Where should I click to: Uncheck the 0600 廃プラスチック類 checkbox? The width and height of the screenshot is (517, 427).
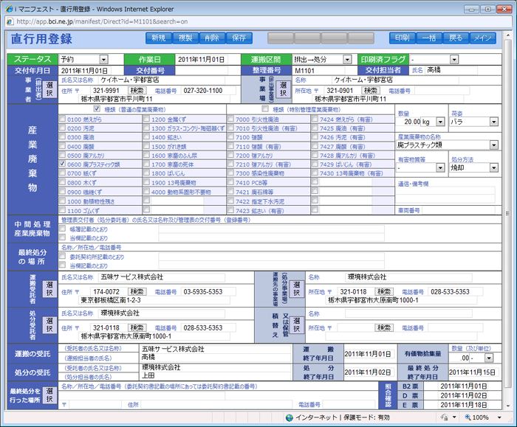pos(63,165)
